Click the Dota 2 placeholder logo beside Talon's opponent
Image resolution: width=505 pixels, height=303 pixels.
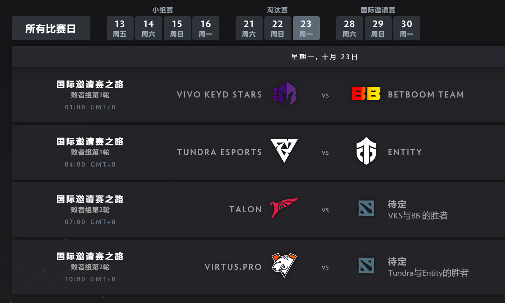coord(366,209)
